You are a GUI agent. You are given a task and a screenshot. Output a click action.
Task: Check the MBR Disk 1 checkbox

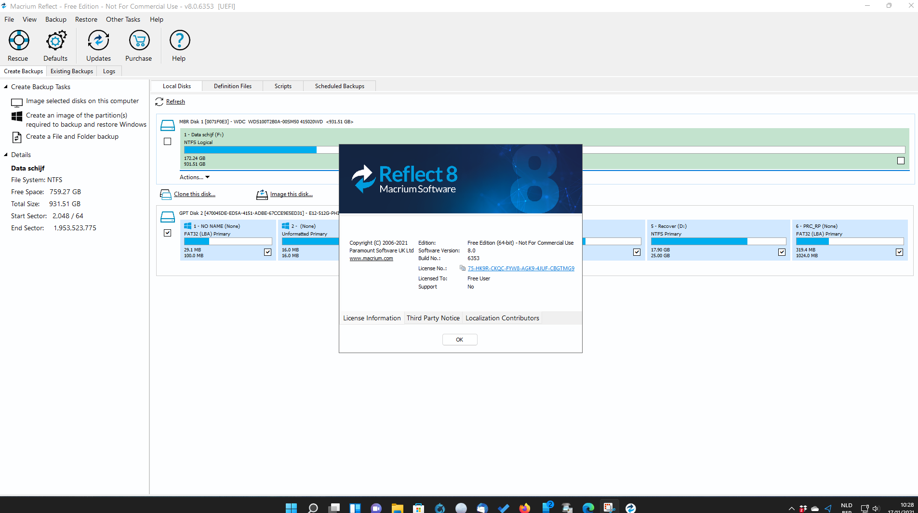[x=167, y=142]
